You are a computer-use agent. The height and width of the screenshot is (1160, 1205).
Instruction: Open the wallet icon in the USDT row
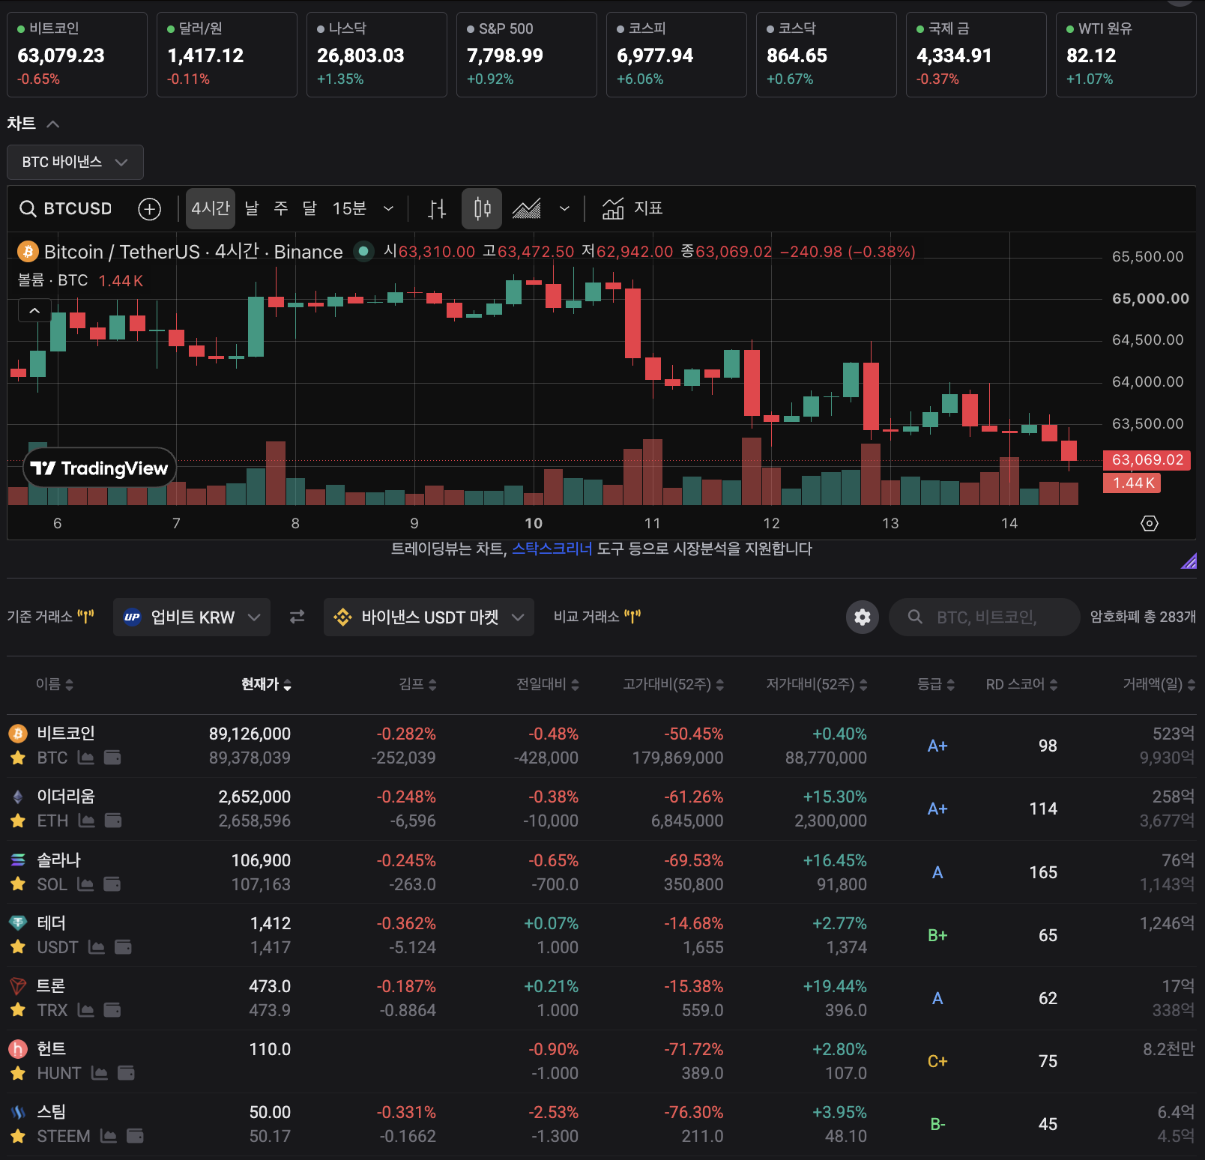tap(123, 947)
